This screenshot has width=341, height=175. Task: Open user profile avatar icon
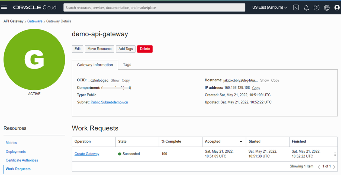pos(337,8)
